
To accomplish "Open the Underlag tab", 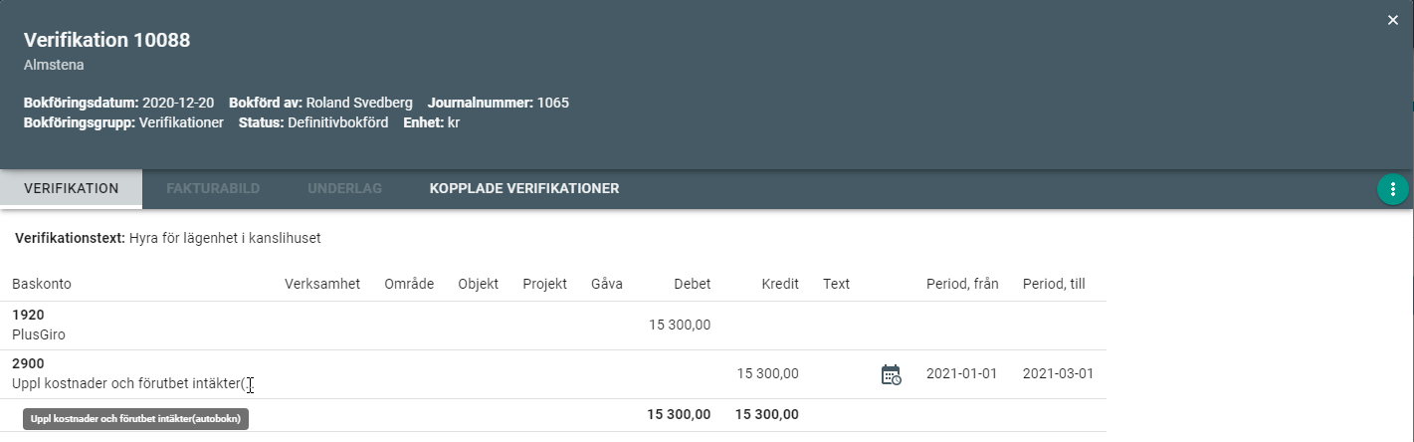I will [x=344, y=188].
